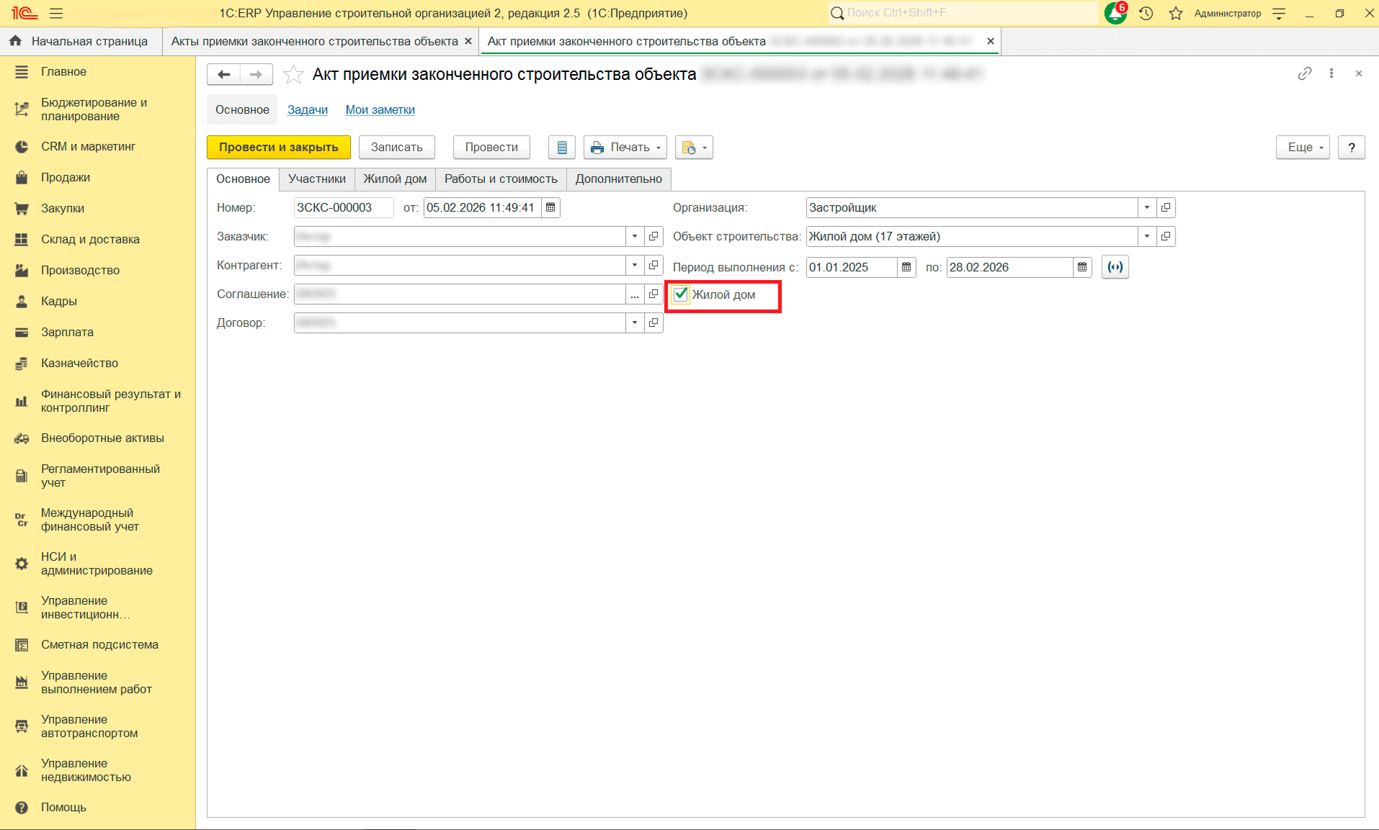Click the Номер input field
The height and width of the screenshot is (830, 1379).
[343, 207]
